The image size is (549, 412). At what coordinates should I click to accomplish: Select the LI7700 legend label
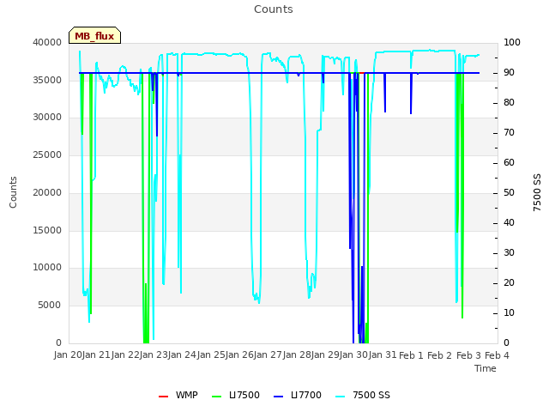[306, 395]
